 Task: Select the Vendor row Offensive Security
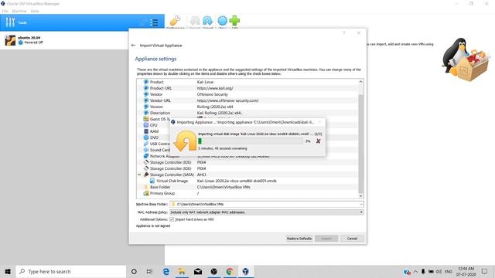pos(247,94)
